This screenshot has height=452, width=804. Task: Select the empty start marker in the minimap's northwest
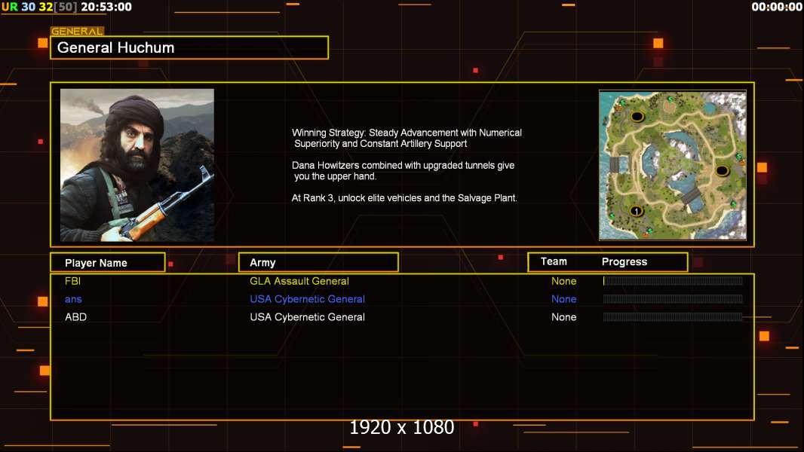[x=638, y=117]
